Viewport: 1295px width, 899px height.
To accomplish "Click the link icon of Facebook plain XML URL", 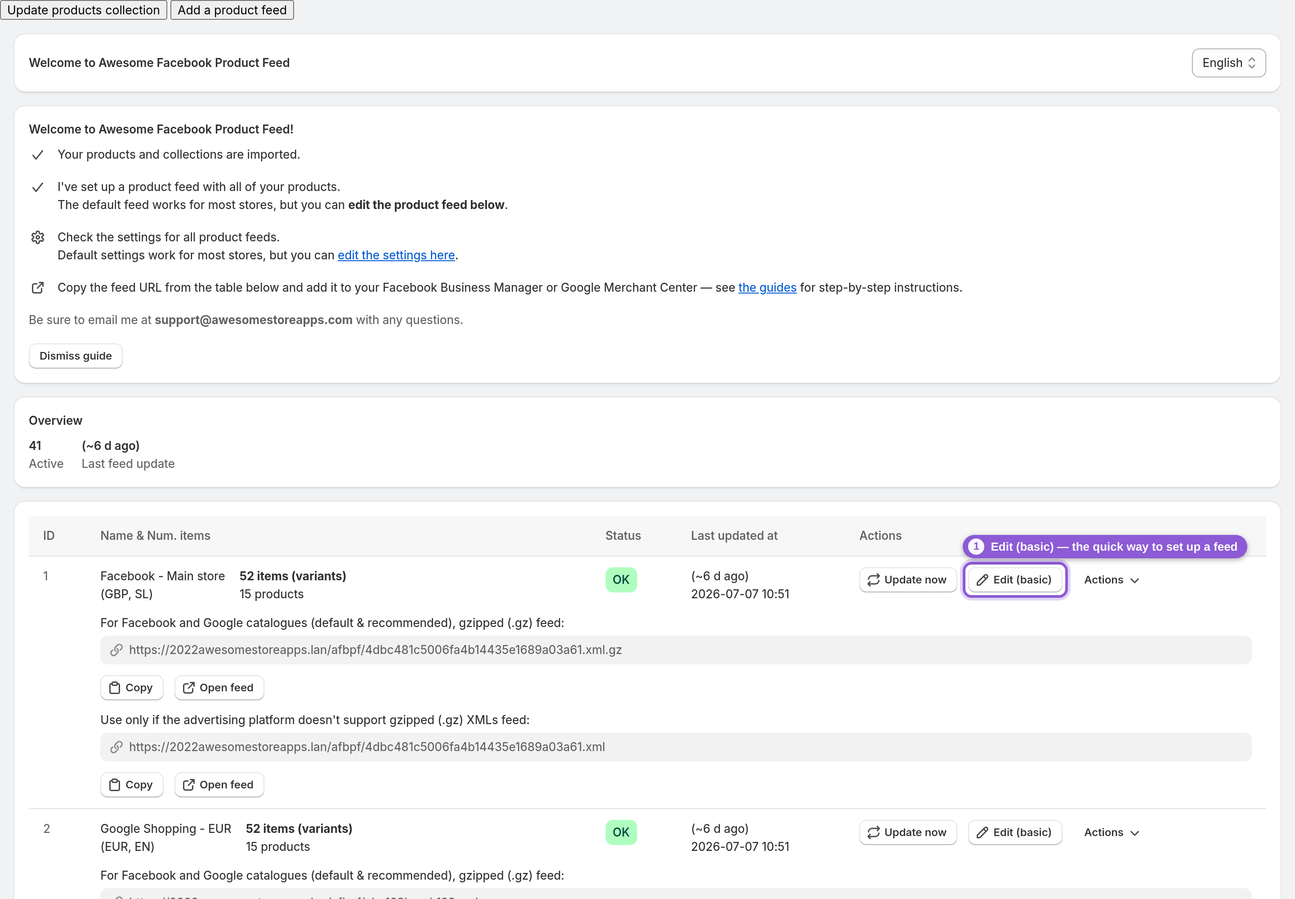I will 116,747.
